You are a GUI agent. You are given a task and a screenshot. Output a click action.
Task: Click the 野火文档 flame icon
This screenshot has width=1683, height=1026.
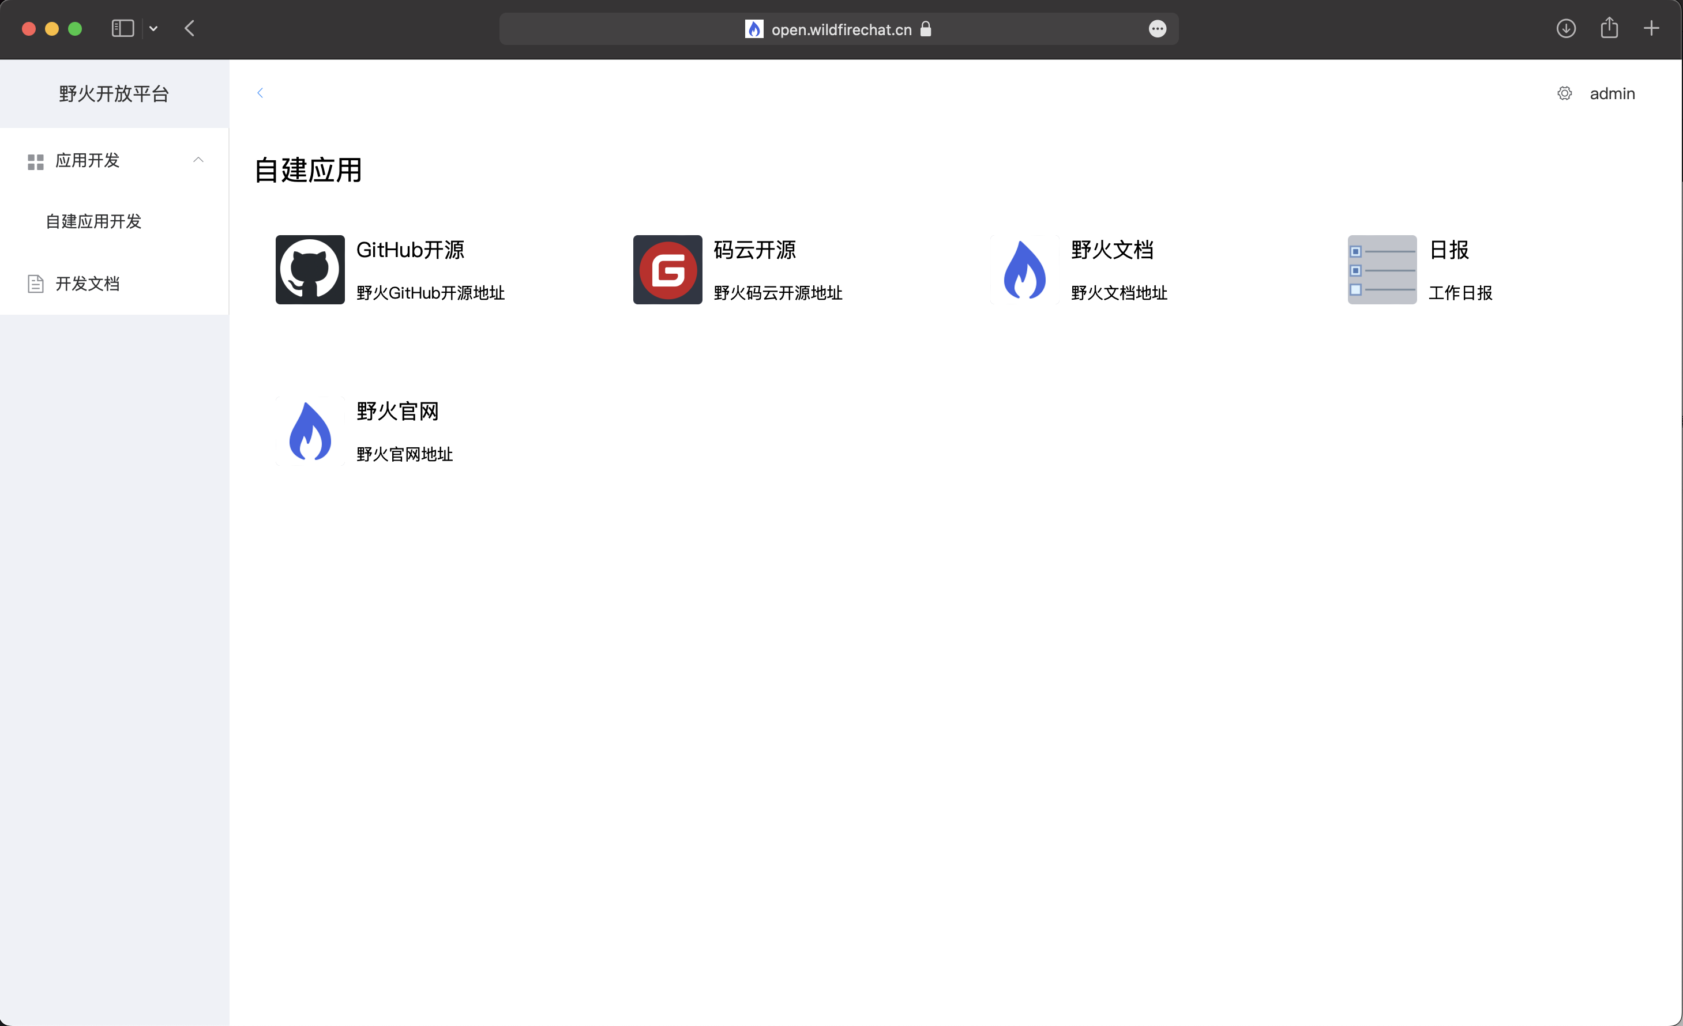tap(1024, 270)
